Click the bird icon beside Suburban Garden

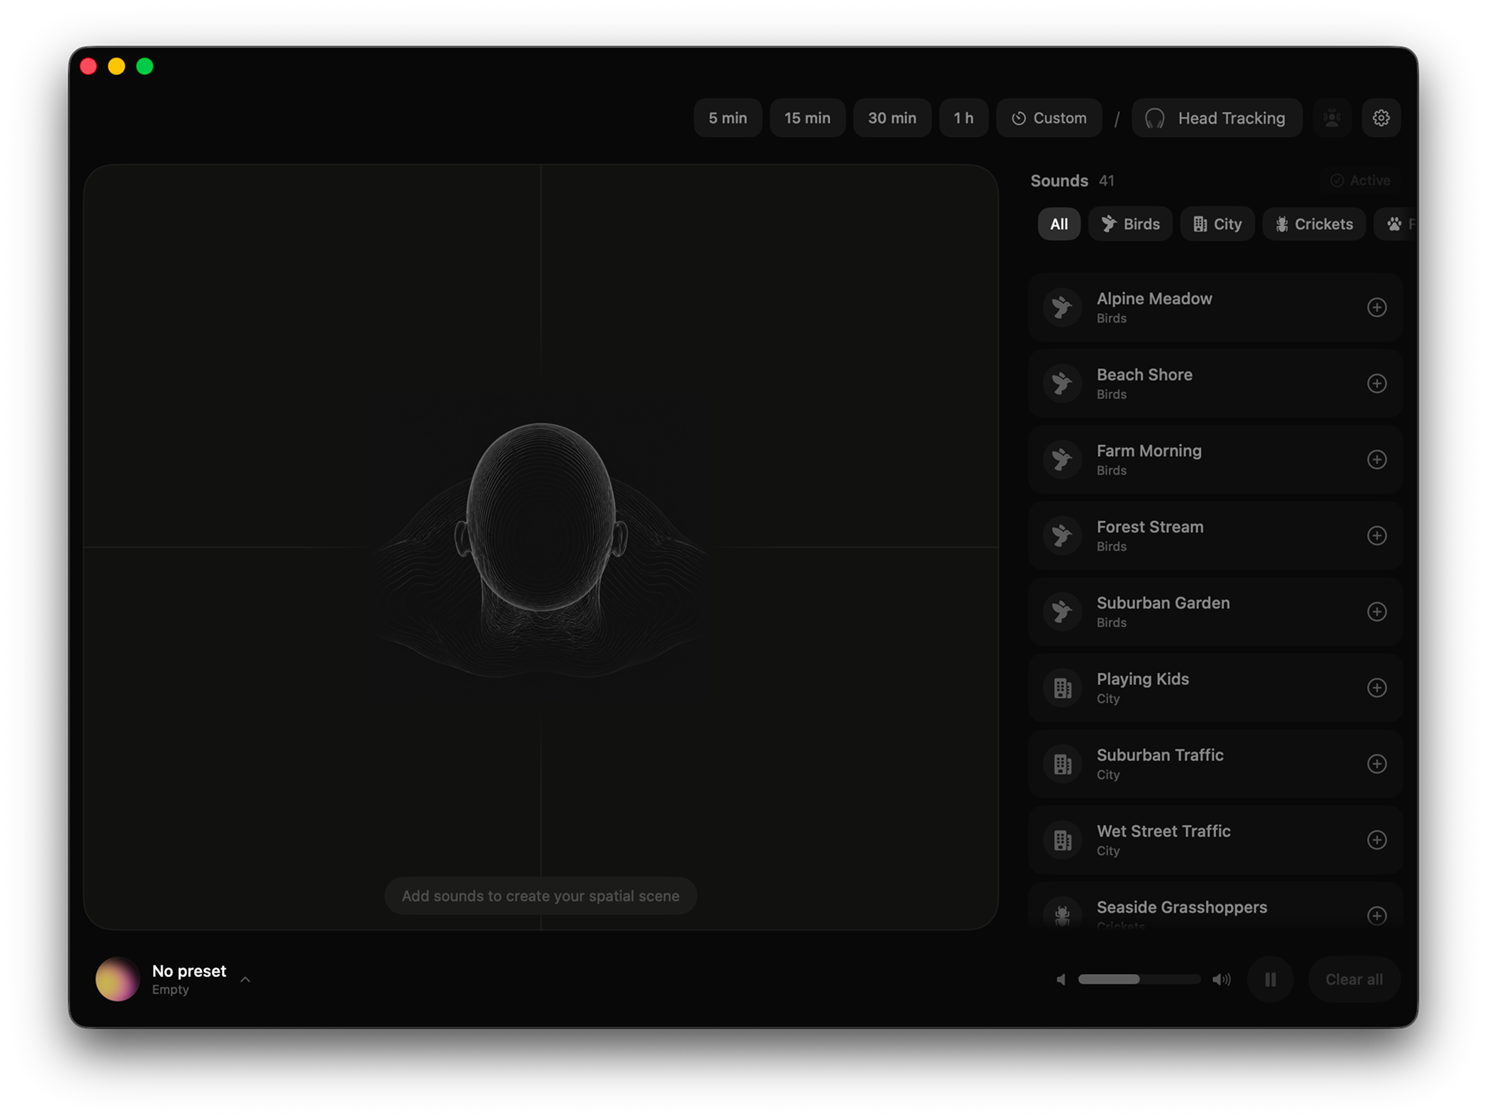click(x=1062, y=612)
